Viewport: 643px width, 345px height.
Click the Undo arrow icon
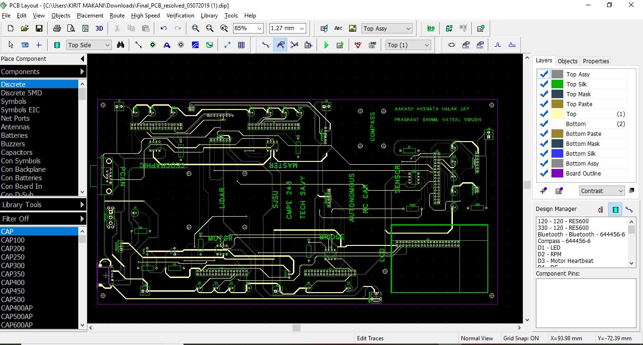164,28
